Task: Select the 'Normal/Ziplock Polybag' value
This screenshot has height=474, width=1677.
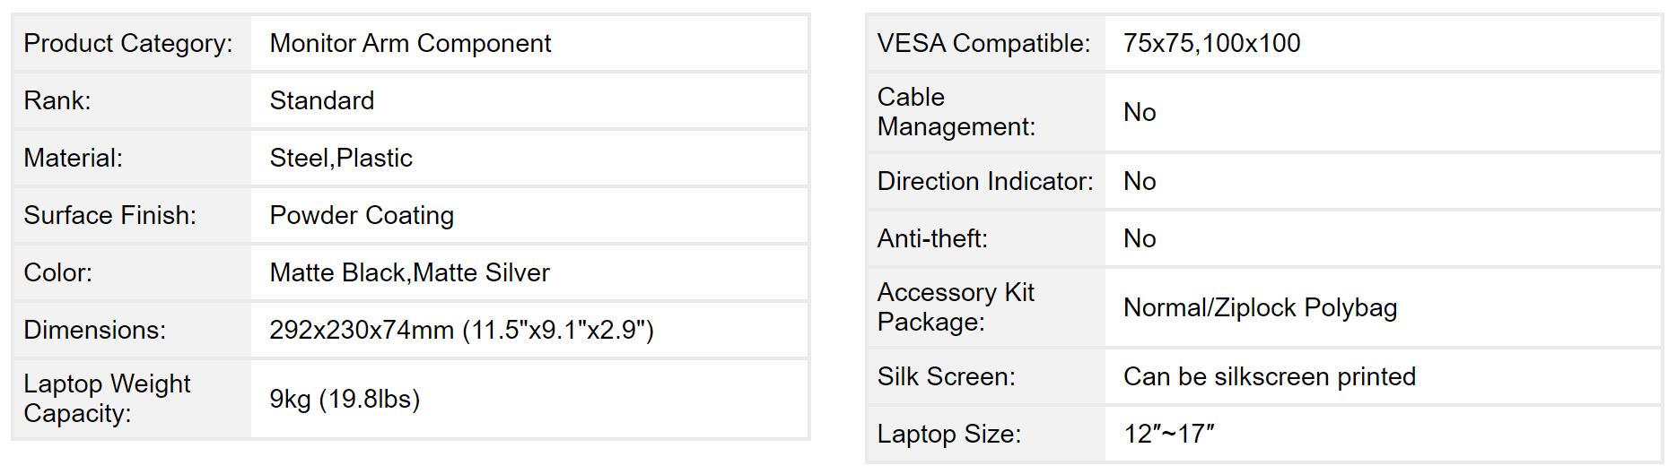Action: point(1260,307)
